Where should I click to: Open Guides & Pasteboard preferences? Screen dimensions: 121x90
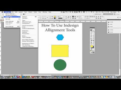coord(29,28)
